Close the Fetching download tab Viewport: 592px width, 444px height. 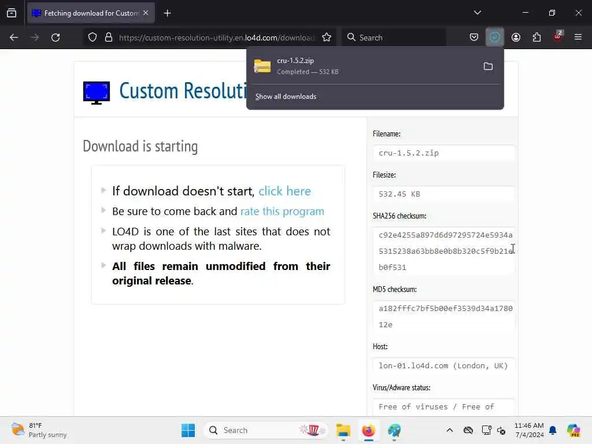(x=146, y=13)
